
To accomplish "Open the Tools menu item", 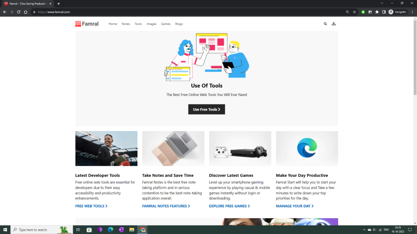I will tap(138, 24).
